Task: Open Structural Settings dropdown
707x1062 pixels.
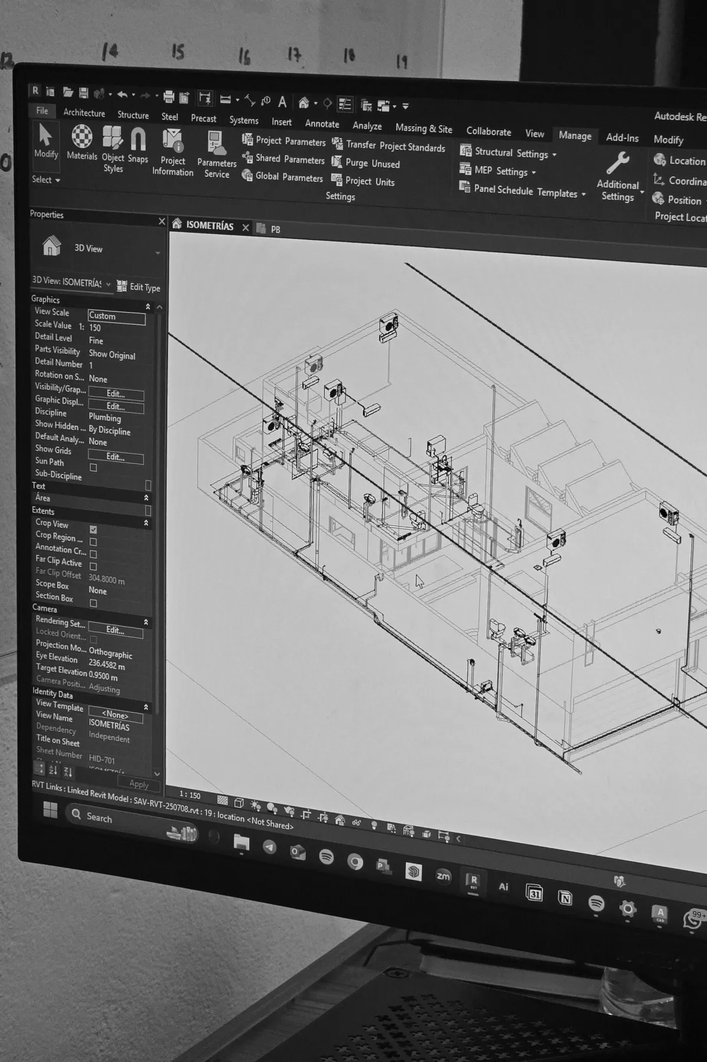Action: tap(508, 153)
